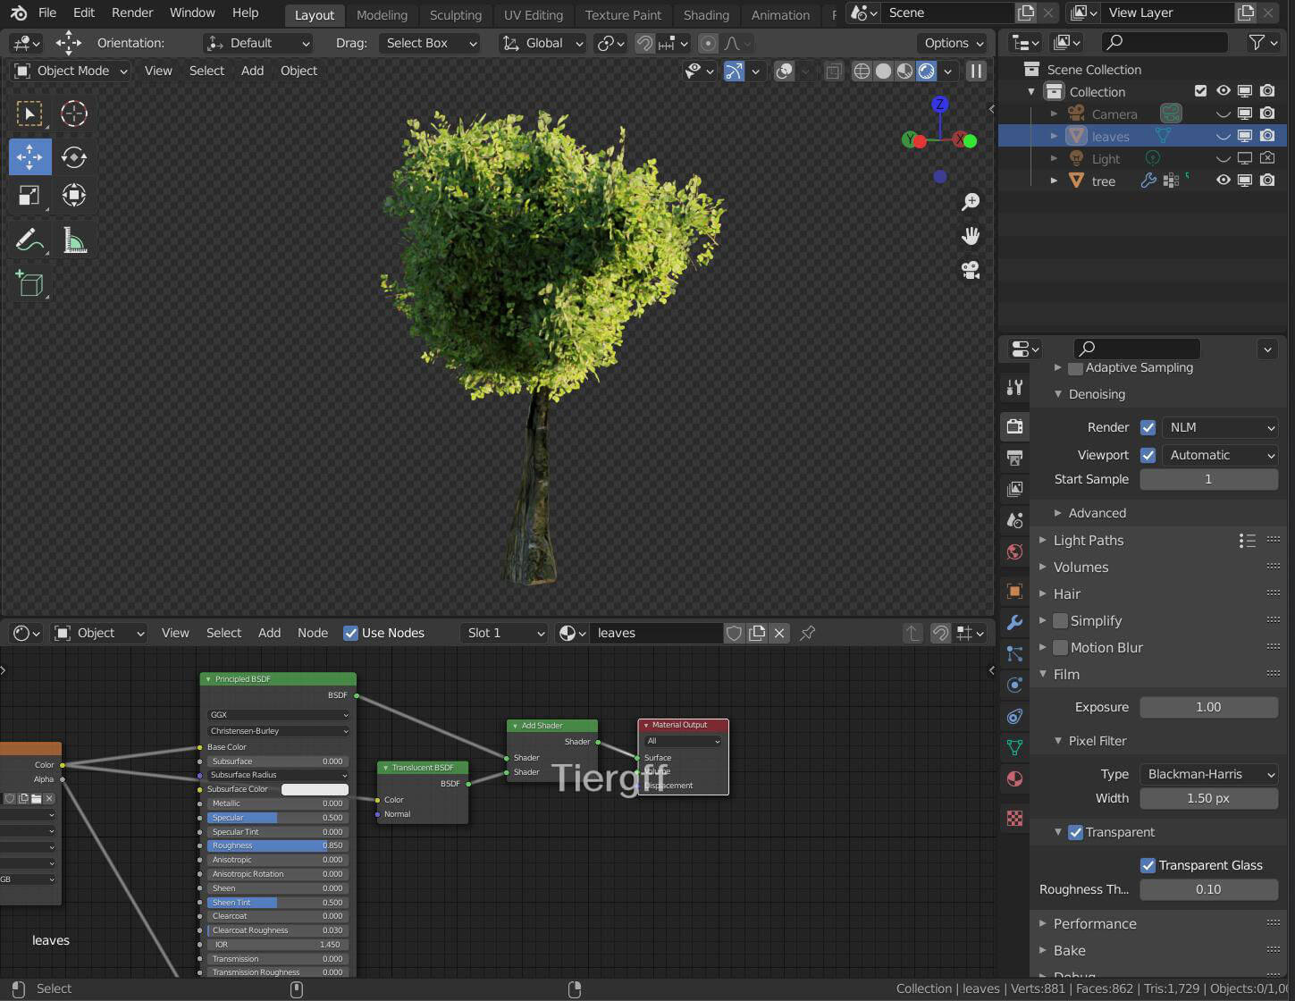Open the Pixel Filter Type dropdown
The width and height of the screenshot is (1295, 1001).
[x=1208, y=774]
